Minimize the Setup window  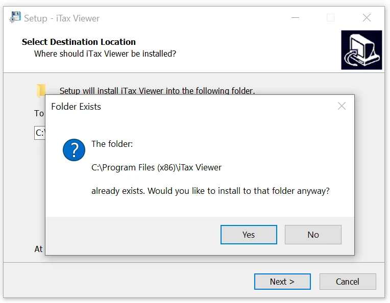click(x=295, y=18)
